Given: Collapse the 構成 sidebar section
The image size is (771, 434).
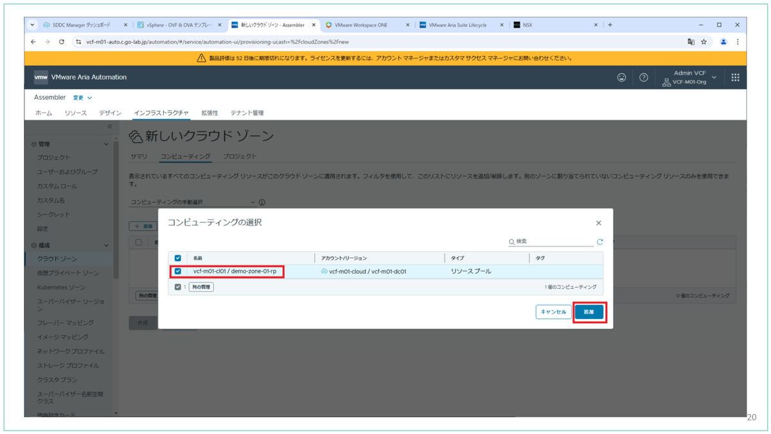Looking at the screenshot, I should (107, 245).
